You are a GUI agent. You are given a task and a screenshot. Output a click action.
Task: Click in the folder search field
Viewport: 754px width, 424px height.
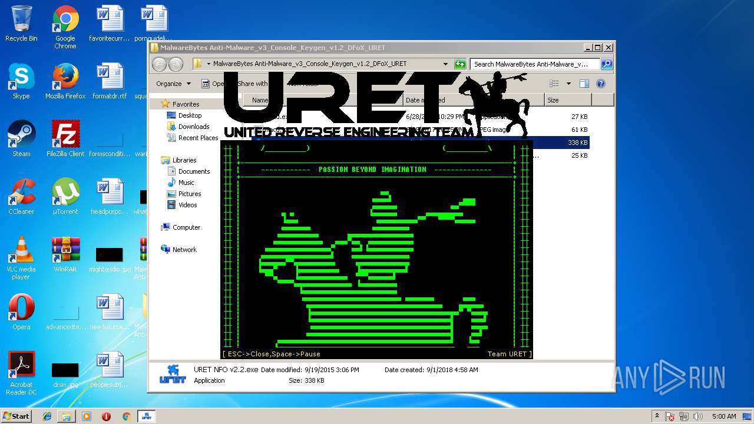click(x=535, y=64)
